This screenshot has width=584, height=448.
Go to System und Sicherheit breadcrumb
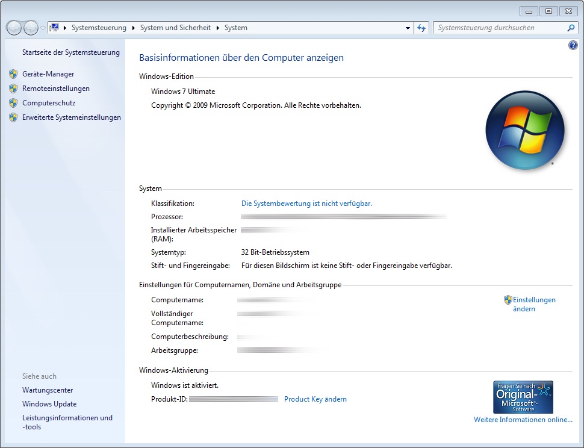tap(175, 28)
